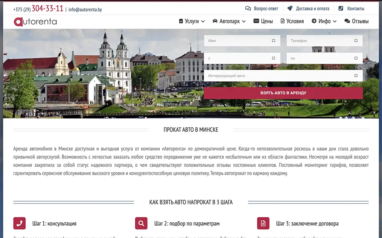This screenshot has height=238, width=382.
Task: Expand the Услуги dropdown menu
Action: 192,21
